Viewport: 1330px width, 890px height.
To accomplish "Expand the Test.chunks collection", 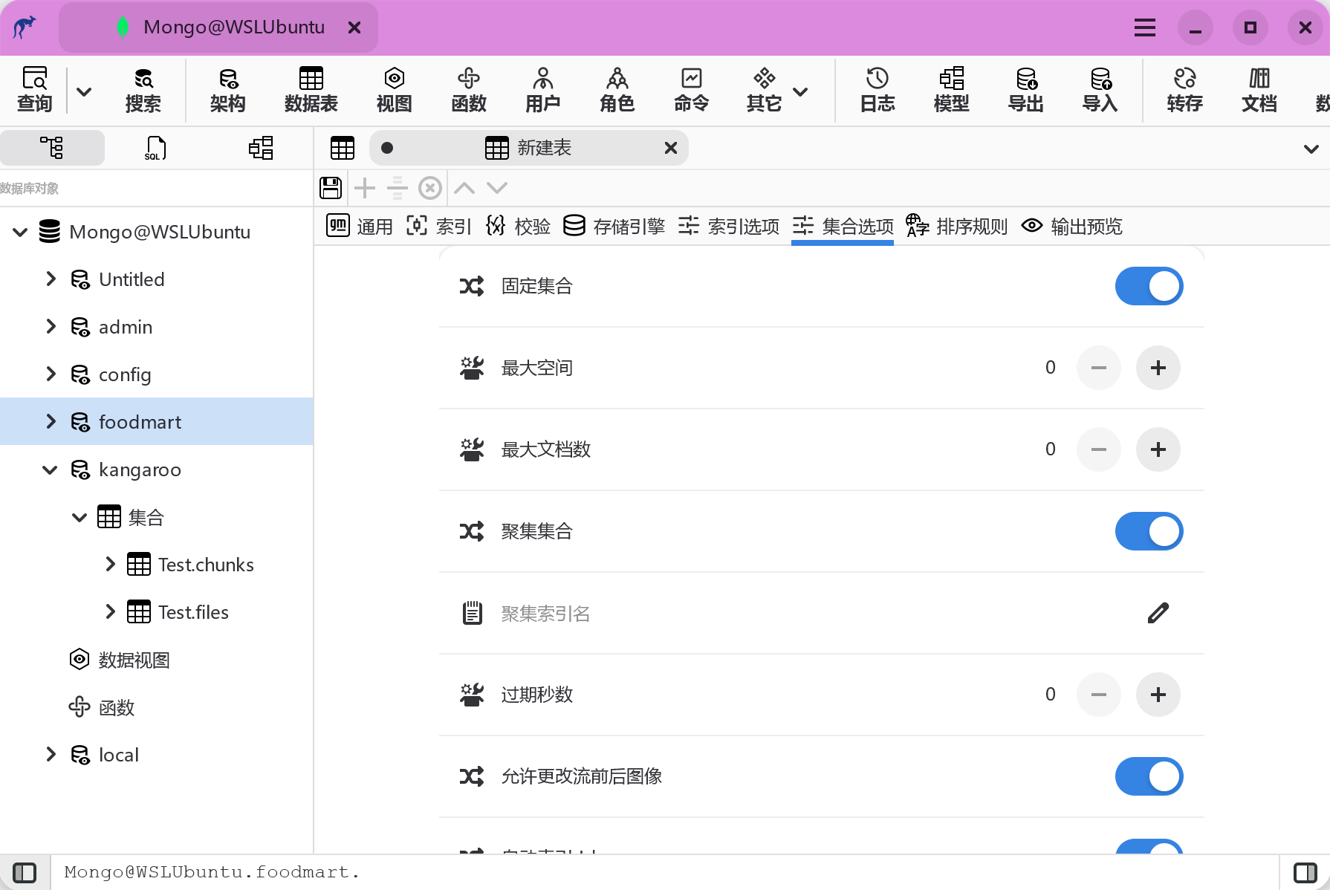I will click(x=109, y=564).
